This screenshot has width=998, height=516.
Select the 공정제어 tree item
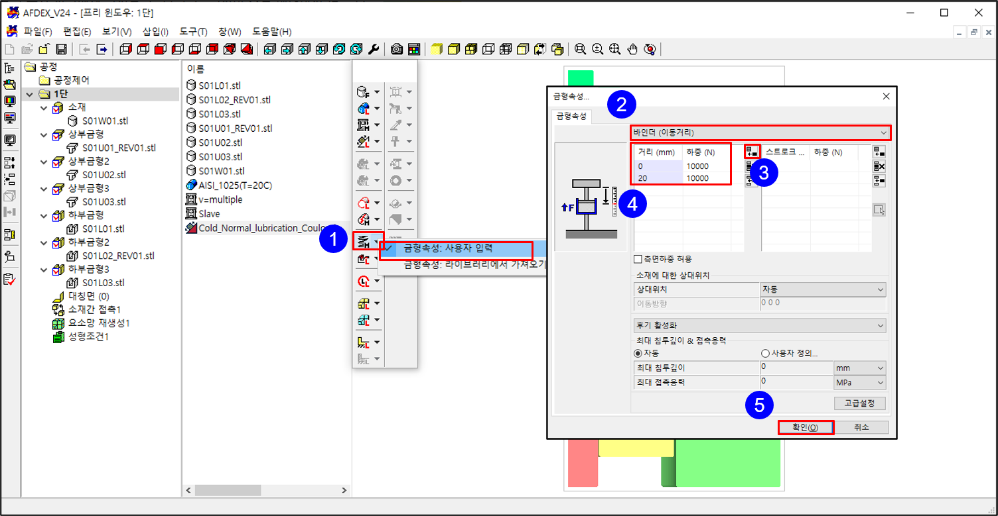(x=72, y=80)
